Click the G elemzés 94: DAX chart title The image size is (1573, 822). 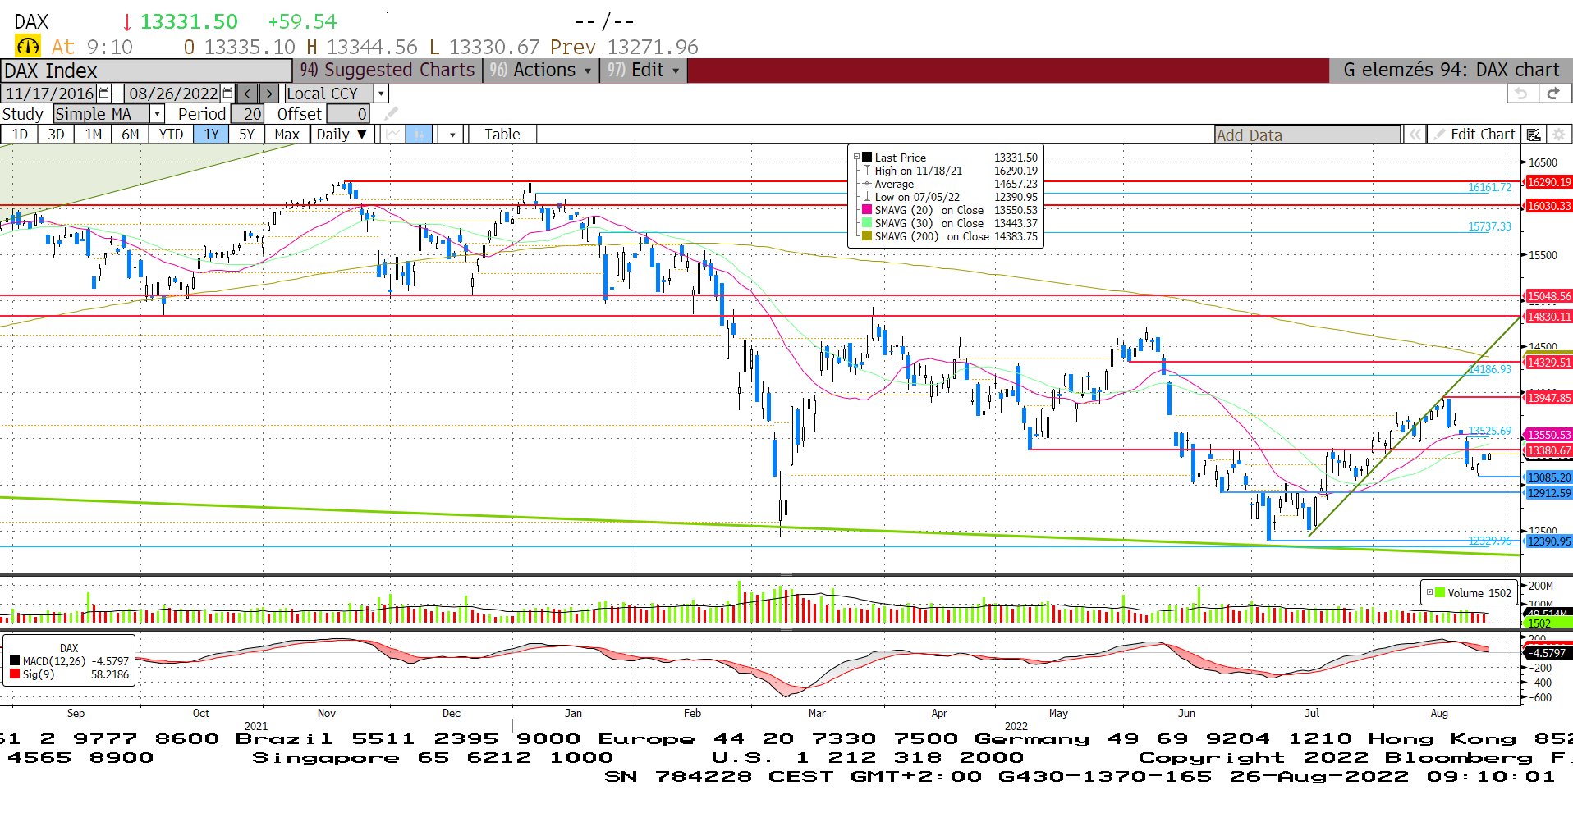coord(1451,71)
